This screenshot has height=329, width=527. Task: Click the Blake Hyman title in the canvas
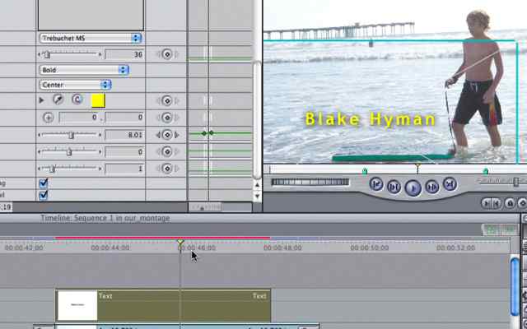[x=371, y=119]
